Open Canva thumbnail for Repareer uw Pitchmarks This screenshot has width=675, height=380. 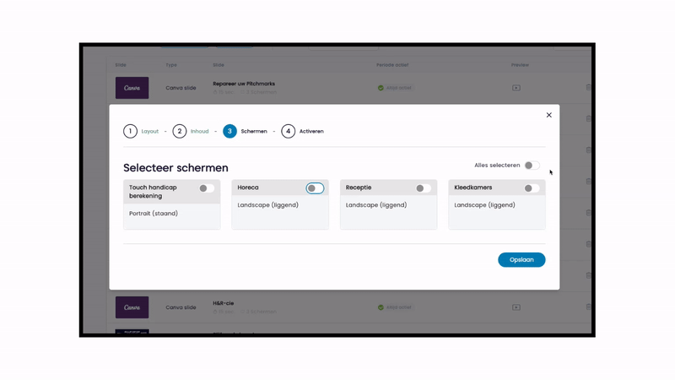132,88
